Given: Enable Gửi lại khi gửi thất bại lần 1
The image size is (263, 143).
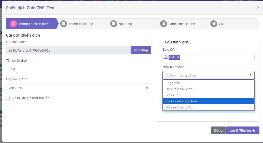Looking at the screenshot, I should 8,98.
